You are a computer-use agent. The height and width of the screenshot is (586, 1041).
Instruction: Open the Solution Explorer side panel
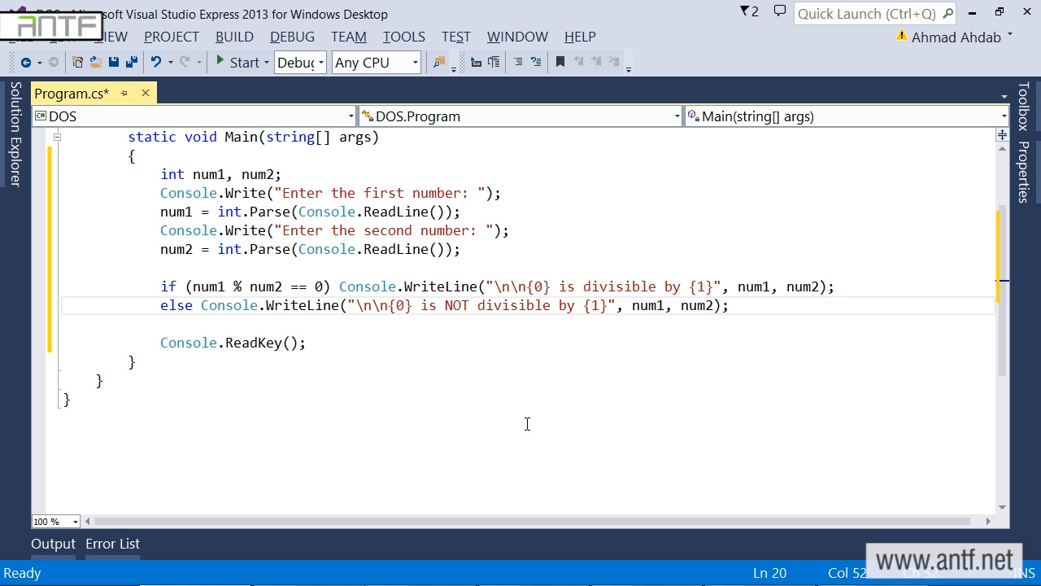point(15,134)
